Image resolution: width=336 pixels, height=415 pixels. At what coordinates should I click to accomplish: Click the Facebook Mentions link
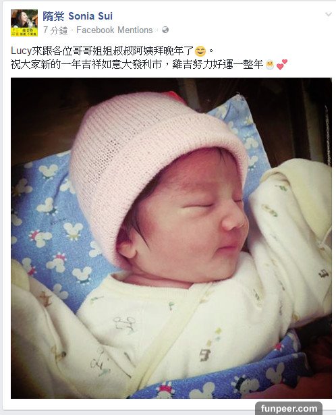[115, 30]
